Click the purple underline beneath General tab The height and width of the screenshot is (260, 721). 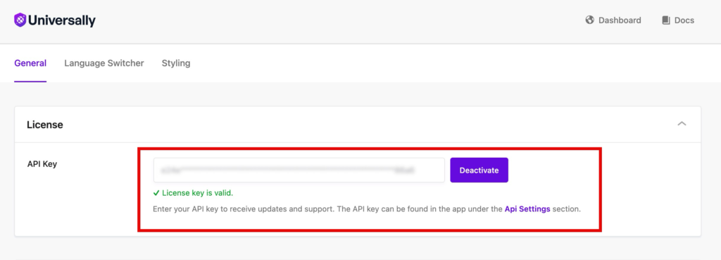click(x=30, y=82)
